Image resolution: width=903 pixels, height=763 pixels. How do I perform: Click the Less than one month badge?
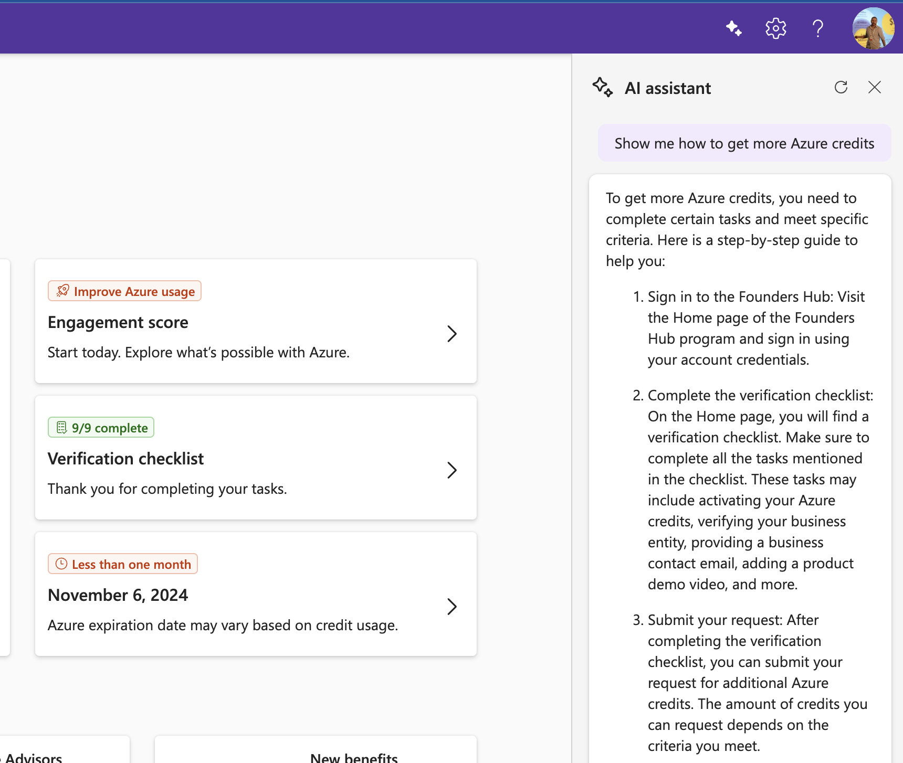pos(123,564)
